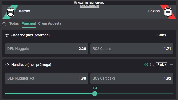Bet on DEN Nuggets at 2.20

[x=47, y=49]
